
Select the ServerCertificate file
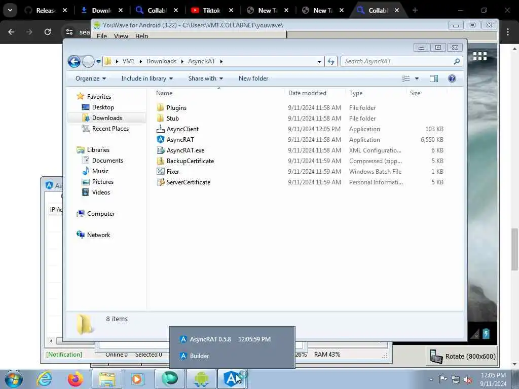189,182
